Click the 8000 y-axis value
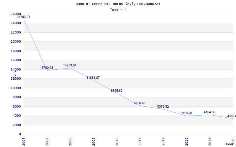This screenshot has height=147, width=236. [x=17, y=97]
